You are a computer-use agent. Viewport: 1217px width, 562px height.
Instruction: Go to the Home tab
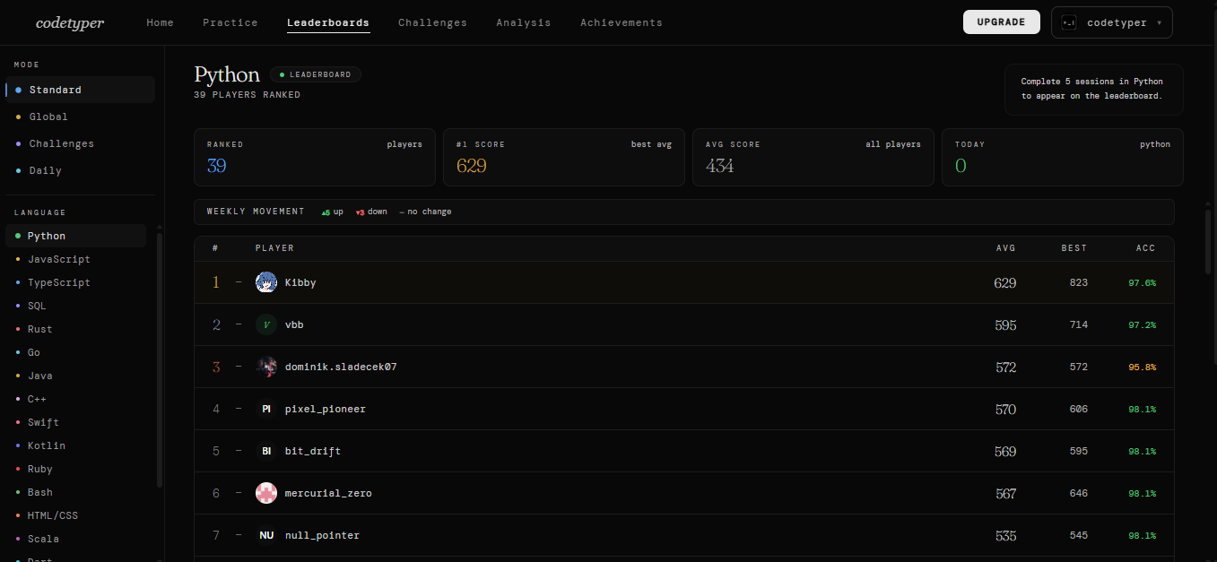(161, 22)
